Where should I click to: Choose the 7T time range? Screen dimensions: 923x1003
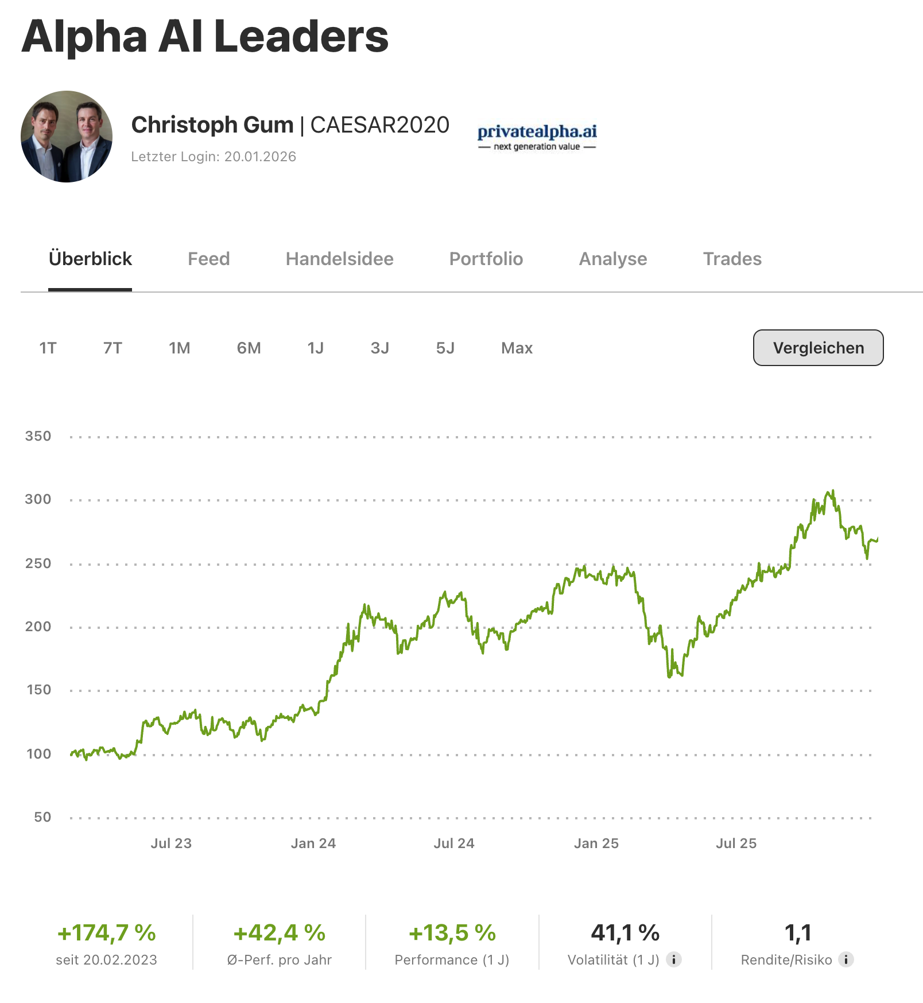coord(113,348)
